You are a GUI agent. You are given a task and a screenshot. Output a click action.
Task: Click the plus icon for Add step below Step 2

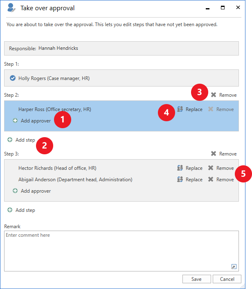(x=10, y=140)
